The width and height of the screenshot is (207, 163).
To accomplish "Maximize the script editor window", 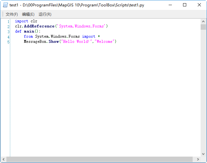I will pyautogui.click(x=185, y=5).
